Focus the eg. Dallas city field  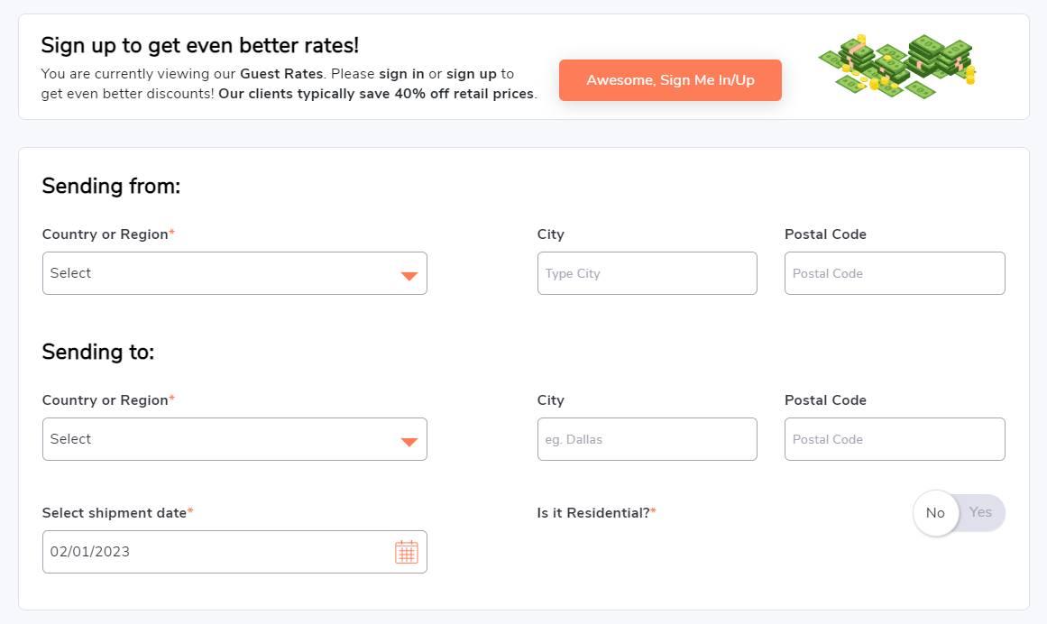point(647,439)
